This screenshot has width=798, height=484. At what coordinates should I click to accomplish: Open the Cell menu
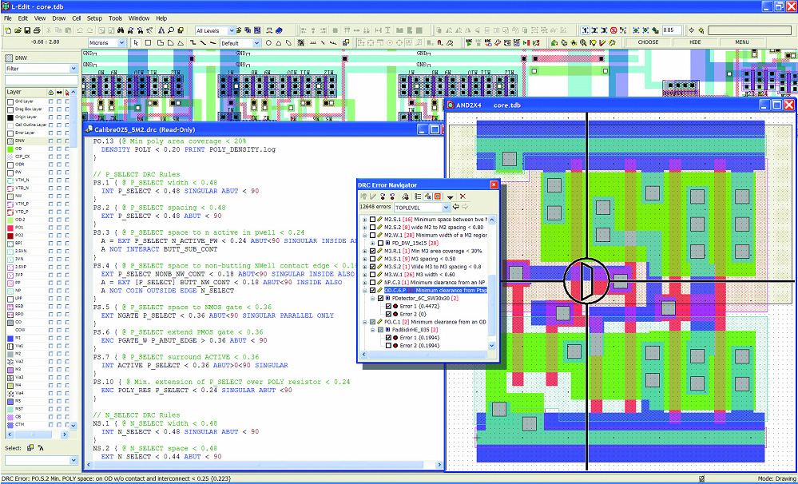tap(77, 18)
